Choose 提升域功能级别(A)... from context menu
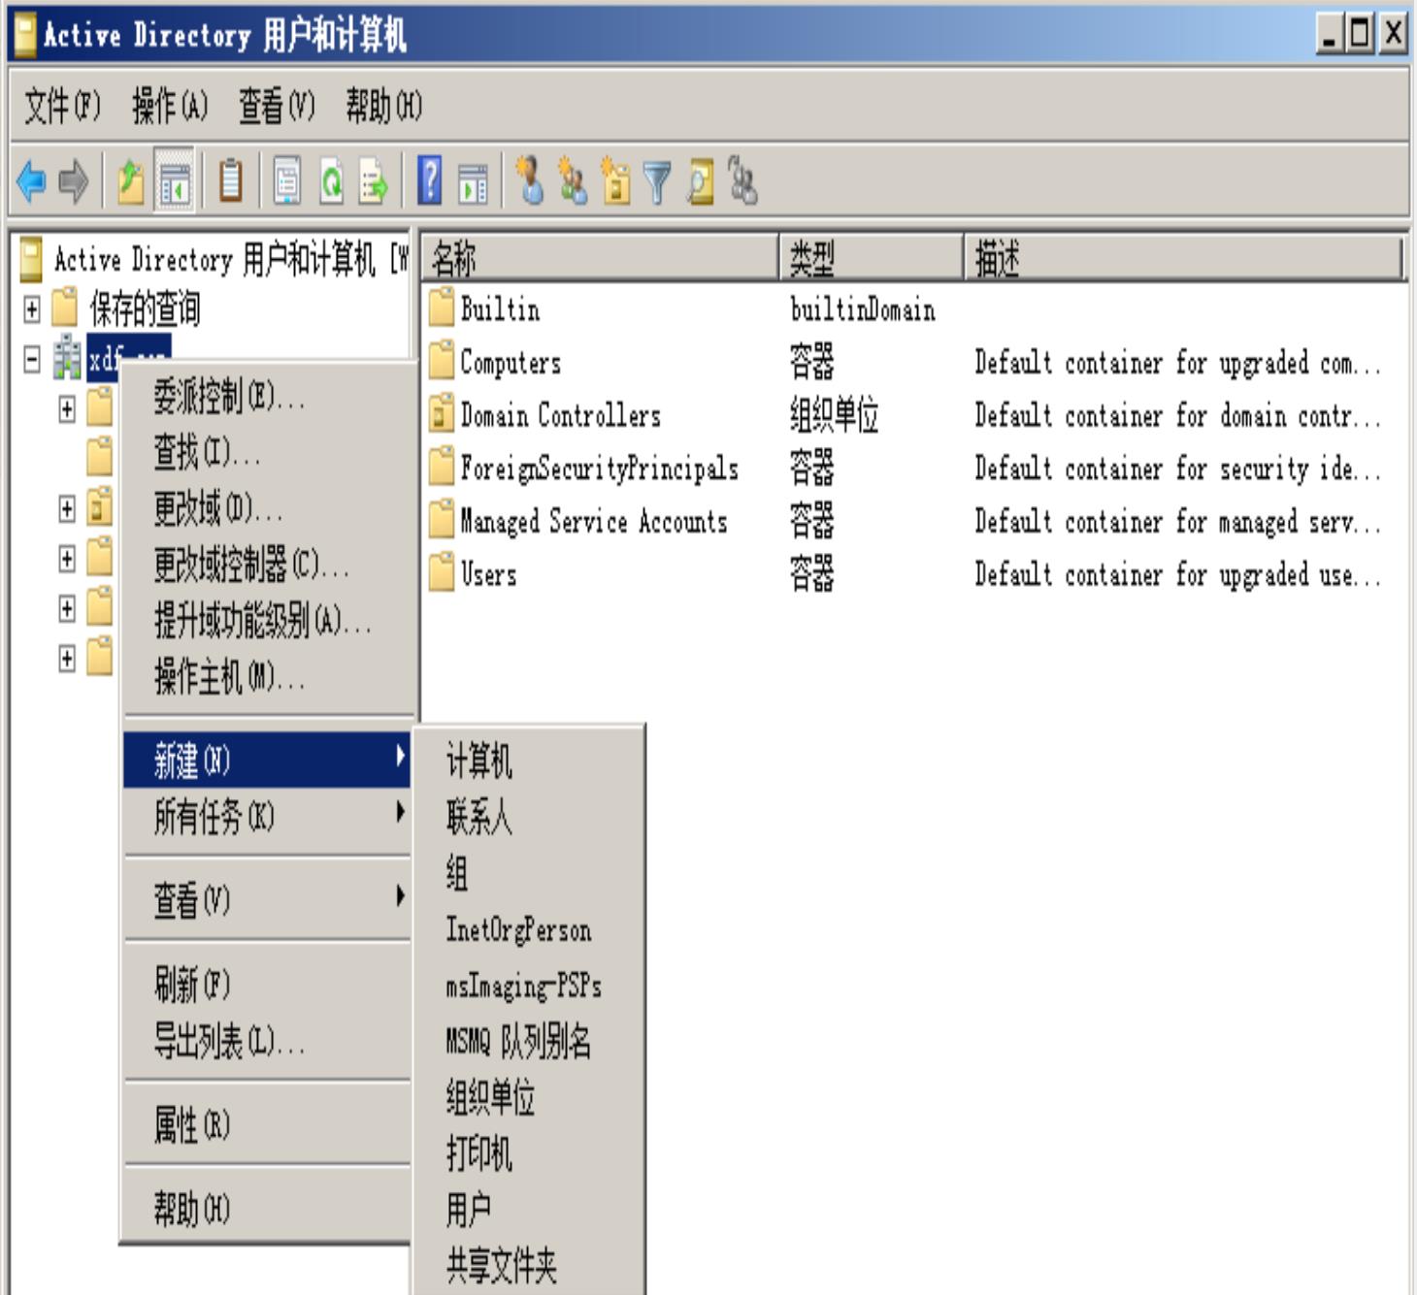 point(269,621)
